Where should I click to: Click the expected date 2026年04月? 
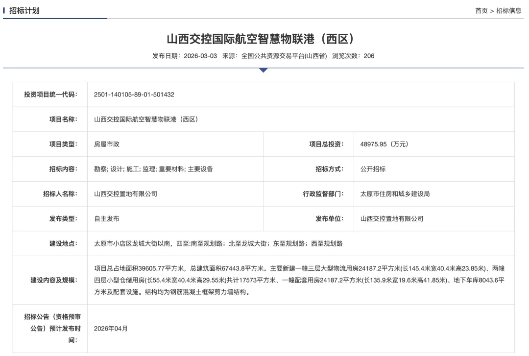click(111, 329)
